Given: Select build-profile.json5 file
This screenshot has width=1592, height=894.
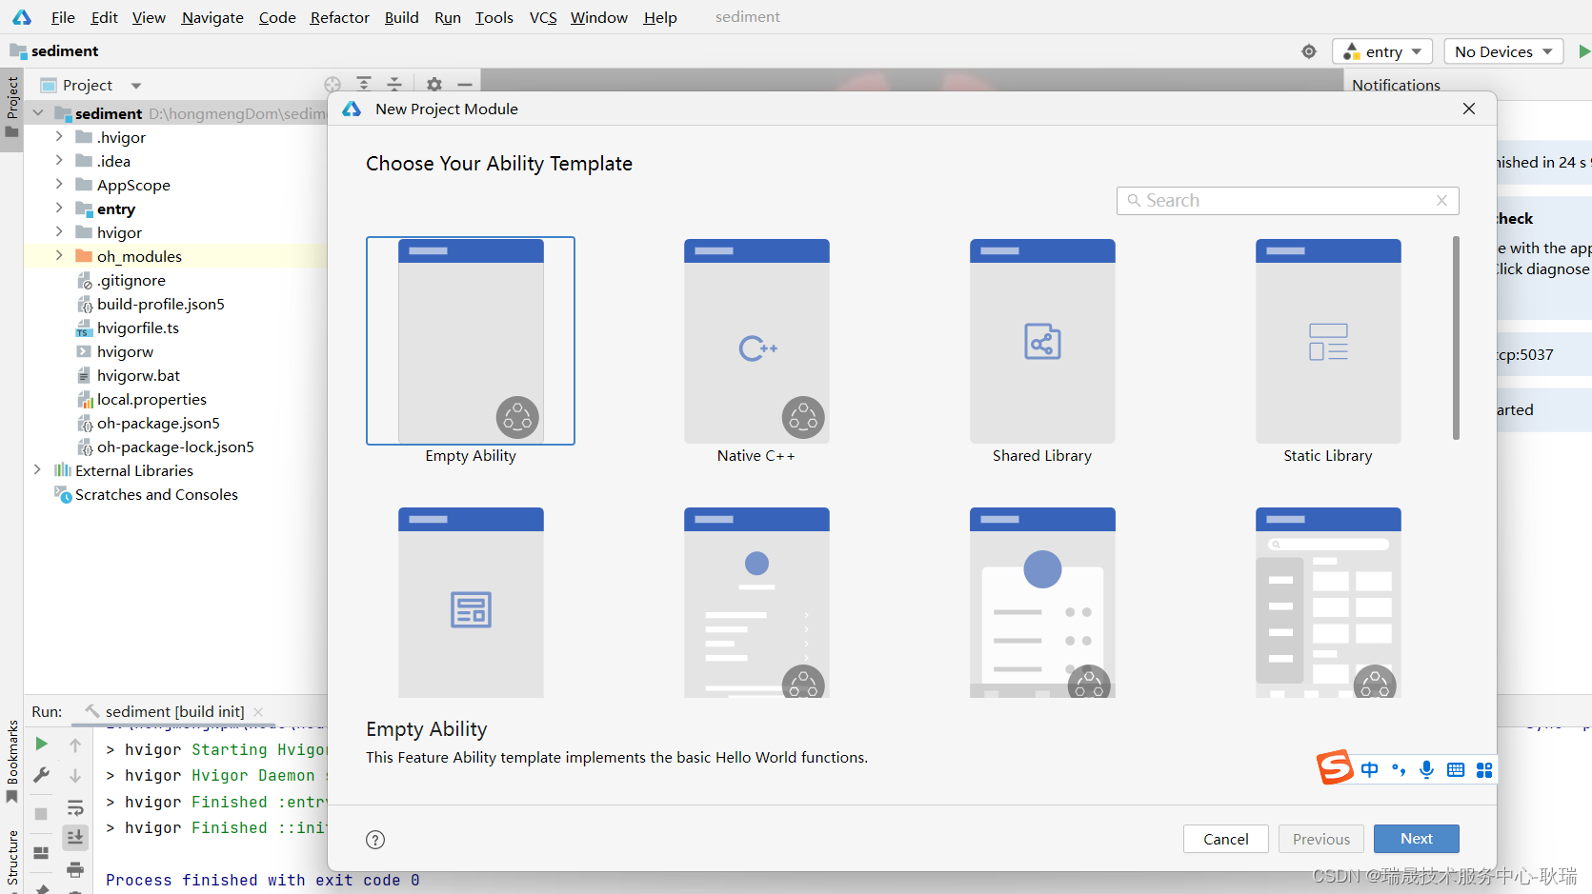Looking at the screenshot, I should (160, 304).
